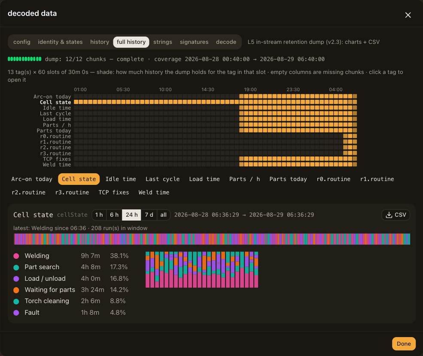The height and width of the screenshot is (356, 423).
Task: Open the decode tab
Action: tap(226, 42)
